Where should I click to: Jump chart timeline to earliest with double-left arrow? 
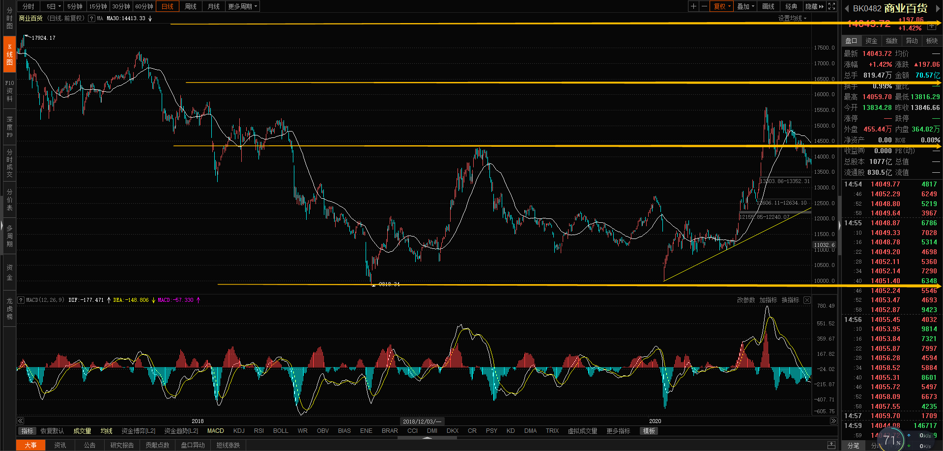[x=21, y=421]
